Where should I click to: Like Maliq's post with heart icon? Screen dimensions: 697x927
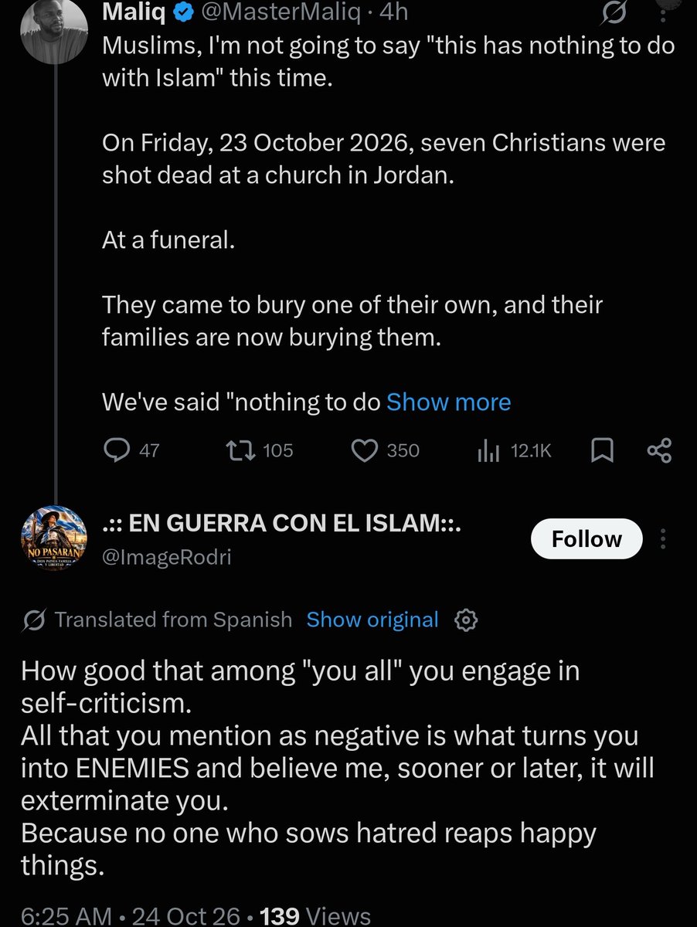385,450
